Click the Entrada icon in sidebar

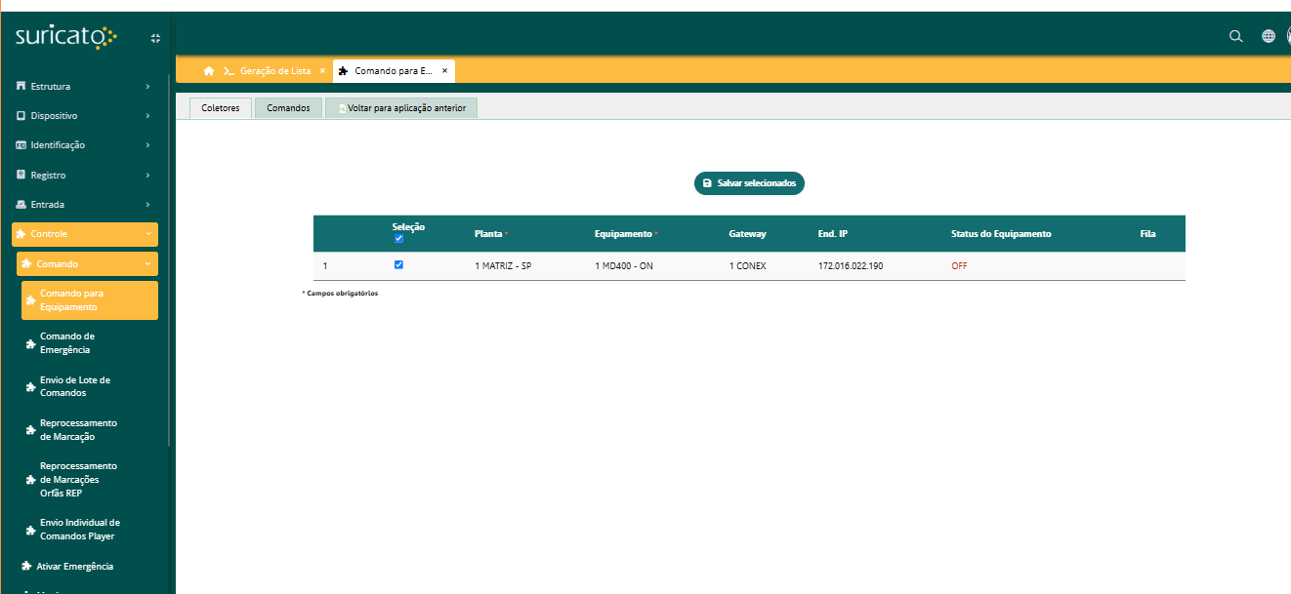[21, 205]
